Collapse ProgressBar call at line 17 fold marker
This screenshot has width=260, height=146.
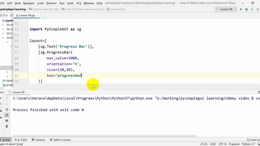(x=28, y=52)
